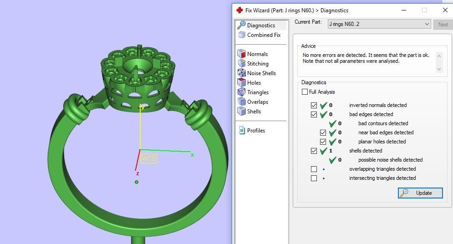The image size is (453, 244).
Task: Open the Profiles entry
Action: point(256,130)
